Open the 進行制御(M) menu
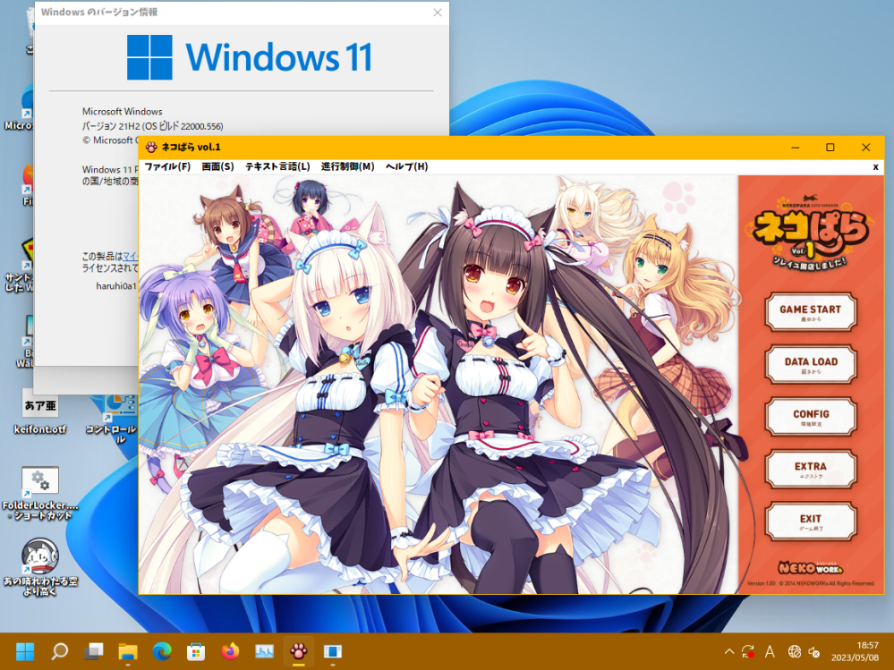The height and width of the screenshot is (670, 894). click(347, 167)
